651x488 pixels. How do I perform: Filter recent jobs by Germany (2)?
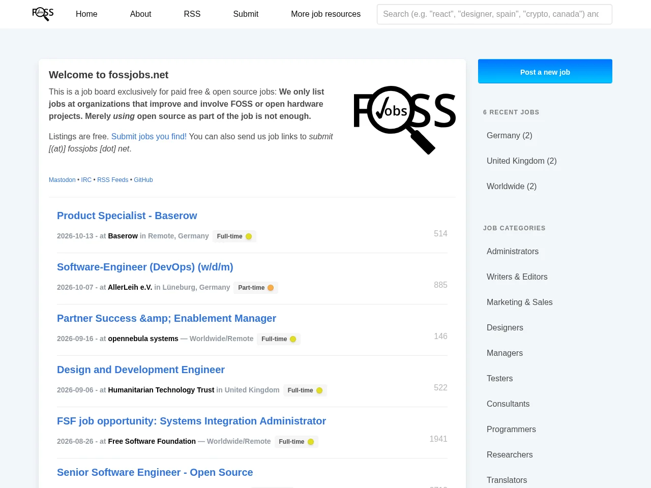pyautogui.click(x=510, y=135)
